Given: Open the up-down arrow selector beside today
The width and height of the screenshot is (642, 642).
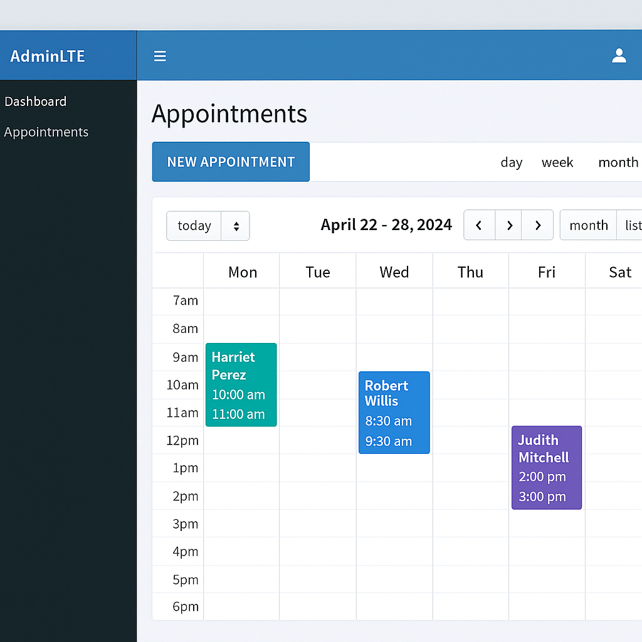Looking at the screenshot, I should click(x=236, y=226).
